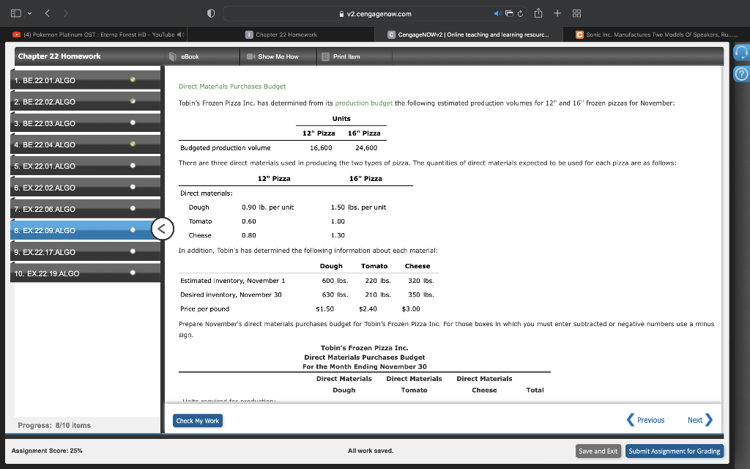Switch to Pokemon Platinum OST YouTube tab
The image size is (750, 469).
(x=98, y=34)
